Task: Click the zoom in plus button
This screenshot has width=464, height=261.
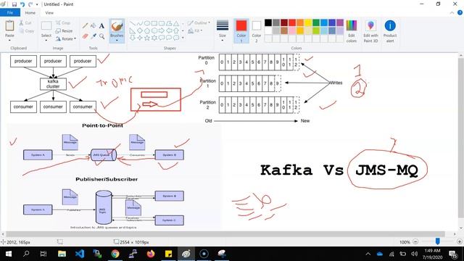Action: coord(459,241)
